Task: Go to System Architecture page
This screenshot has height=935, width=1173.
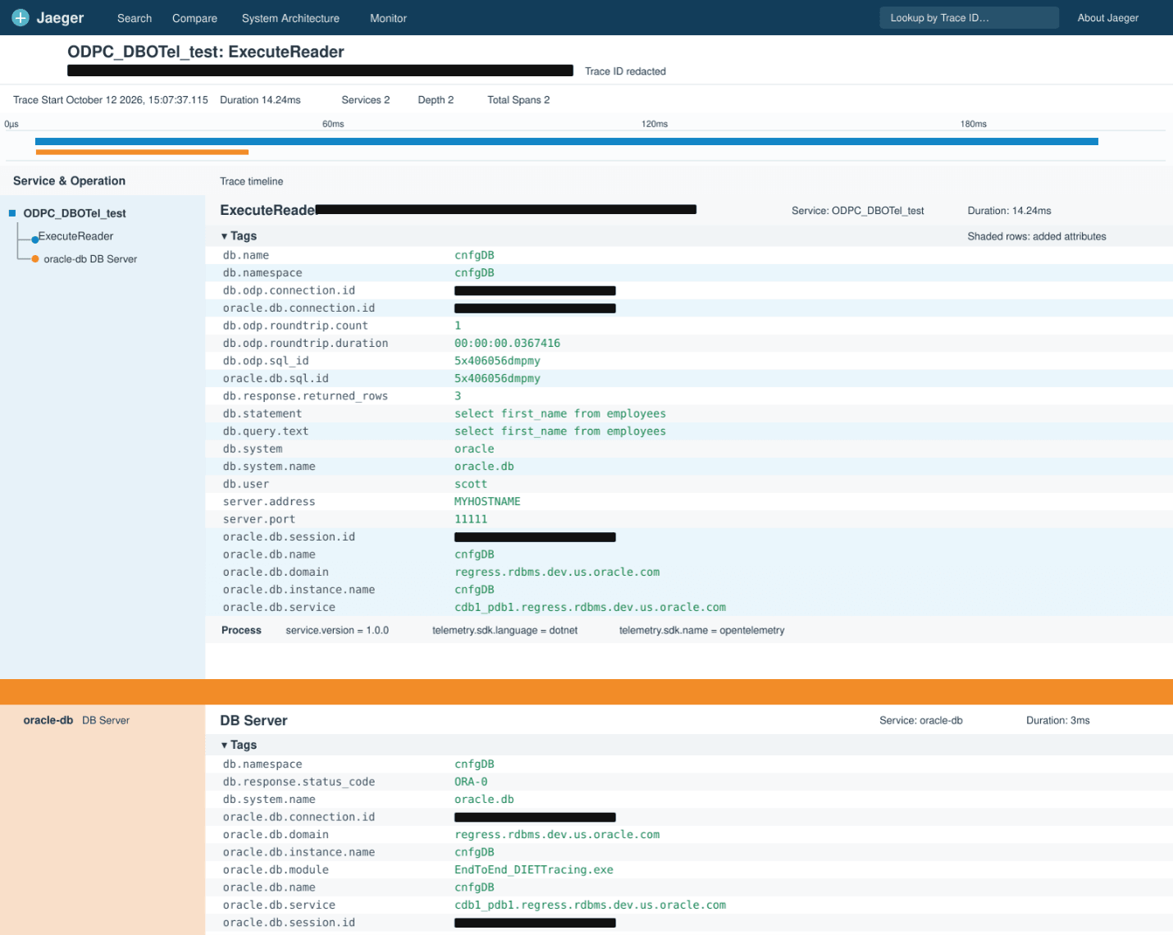Action: [x=290, y=18]
